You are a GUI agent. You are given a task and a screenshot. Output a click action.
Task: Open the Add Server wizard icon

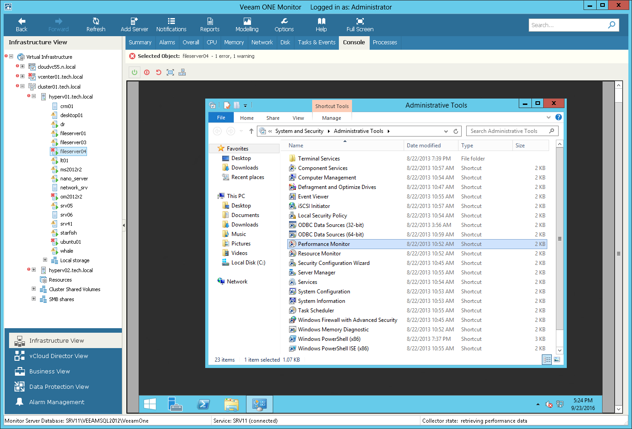[x=134, y=21]
